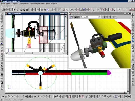Viewport: 135px width, 101px height.
Task: Toggle the crosshair snap button in top toolbar
Action: pyautogui.click(x=101, y=10)
